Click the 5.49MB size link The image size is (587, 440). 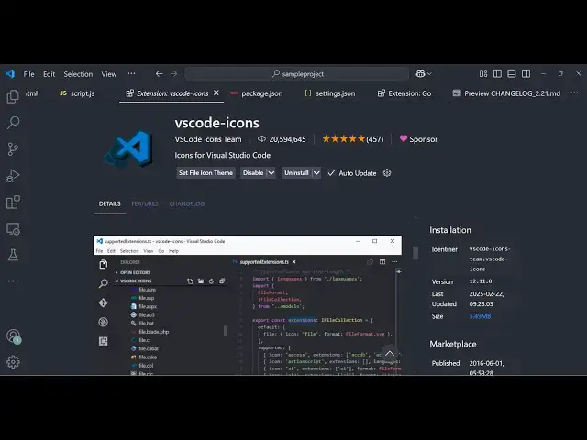tap(480, 316)
